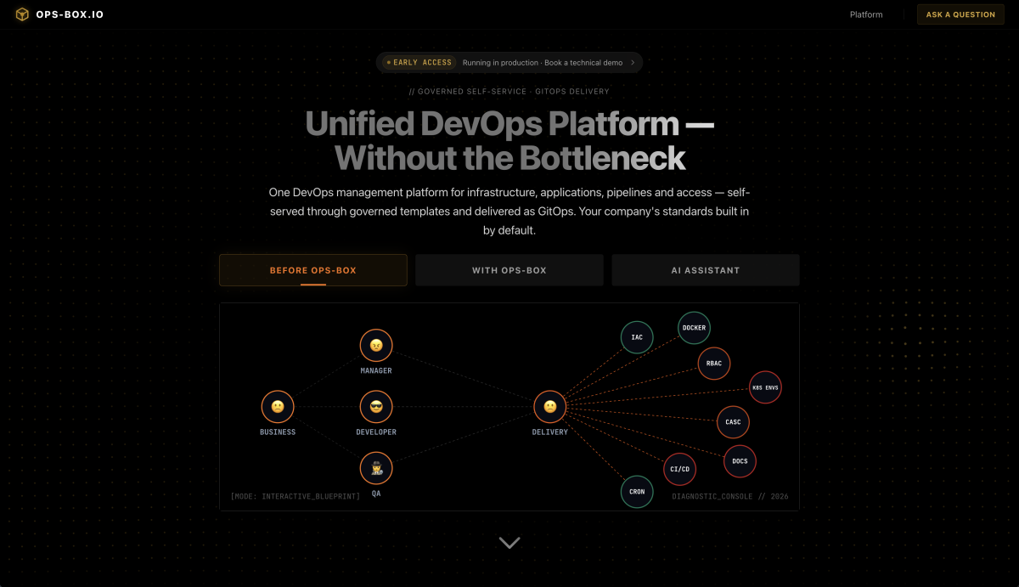Open the Platform nav link
This screenshot has height=587, width=1019.
pyautogui.click(x=866, y=14)
